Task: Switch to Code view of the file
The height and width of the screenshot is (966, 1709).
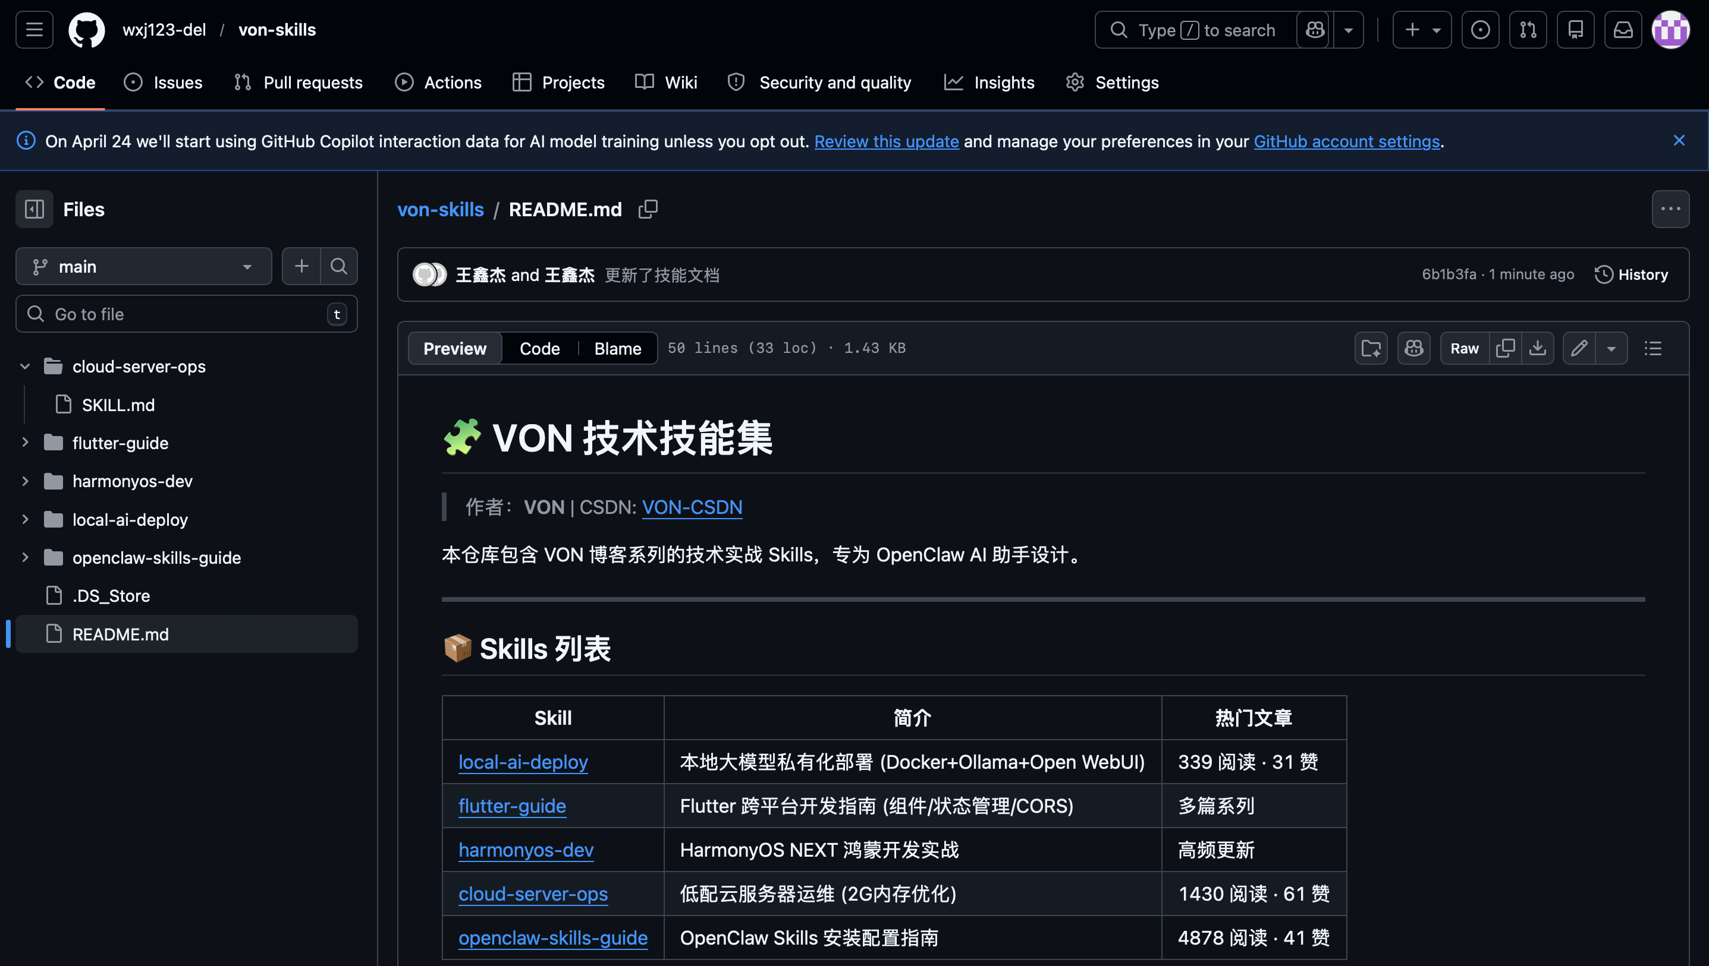Action: pyautogui.click(x=539, y=348)
